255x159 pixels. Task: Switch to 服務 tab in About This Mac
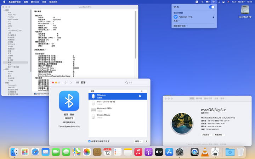coord(222,99)
